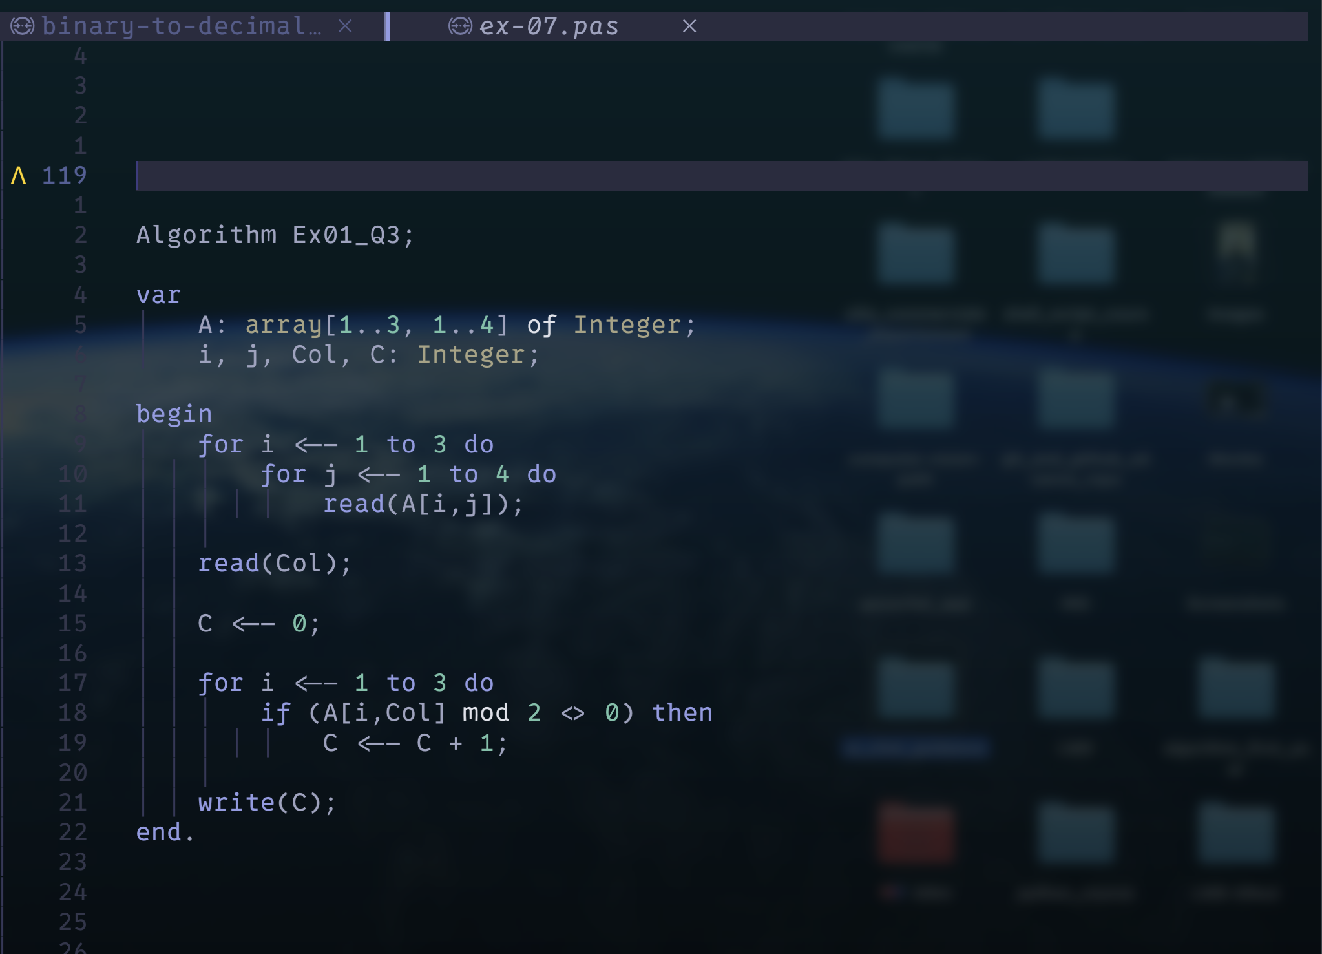Click the 'write(C);' statement
The height and width of the screenshot is (954, 1322).
tap(267, 803)
